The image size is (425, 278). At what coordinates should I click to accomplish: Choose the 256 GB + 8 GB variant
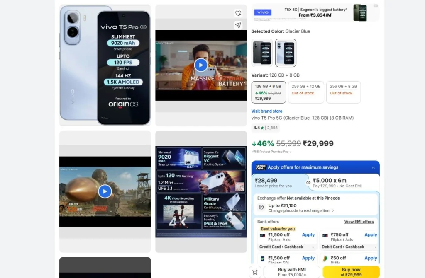pyautogui.click(x=343, y=92)
